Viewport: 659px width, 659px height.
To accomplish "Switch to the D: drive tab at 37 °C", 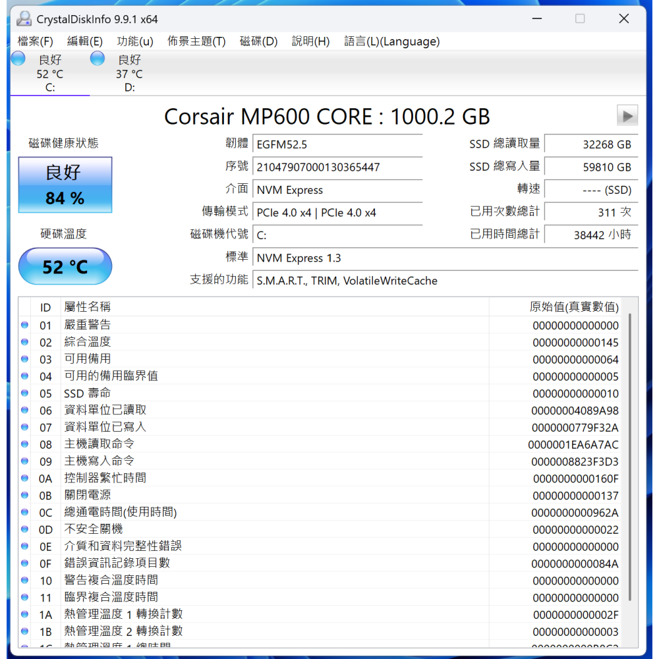I will tap(129, 73).
